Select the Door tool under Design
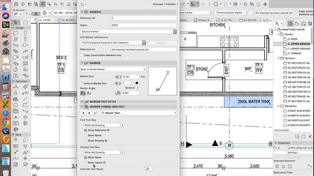The height and width of the screenshot is (176, 314). click(x=25, y=33)
